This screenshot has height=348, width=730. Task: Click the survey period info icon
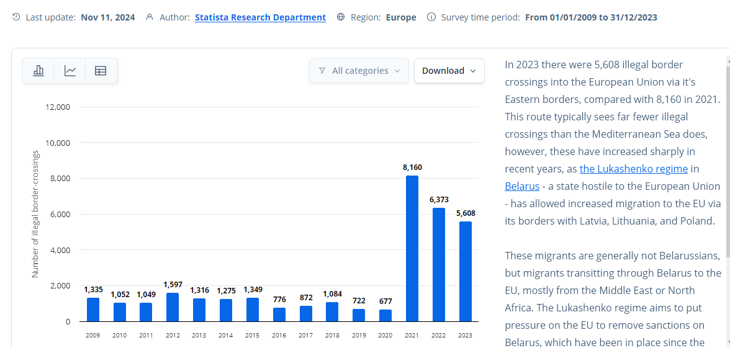click(x=431, y=17)
